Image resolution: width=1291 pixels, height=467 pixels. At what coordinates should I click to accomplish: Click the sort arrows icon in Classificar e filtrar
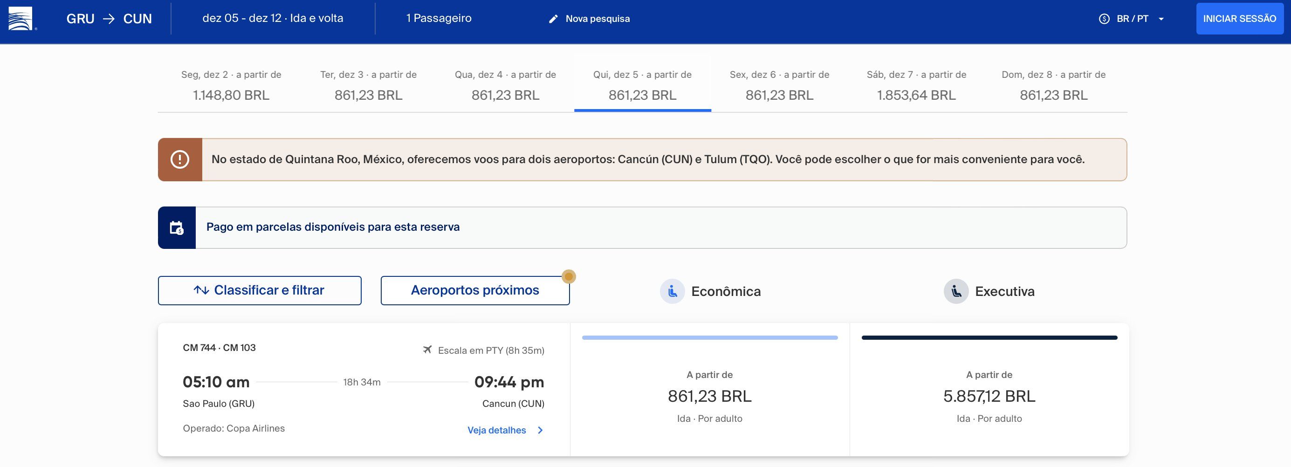(201, 290)
